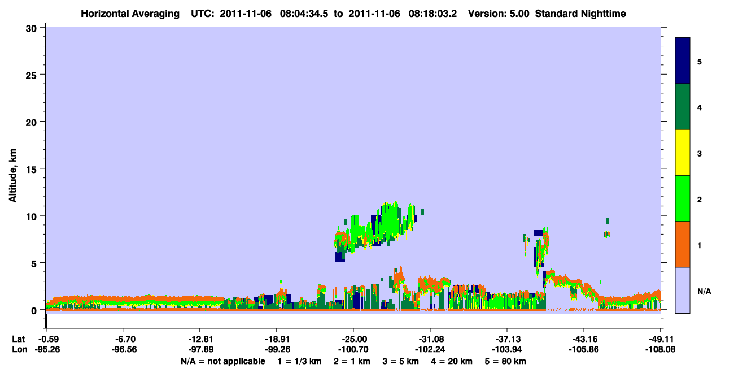Click the dark blue level 5 colorbar segment
Viewport: 734px width, 377px height.
click(x=683, y=61)
